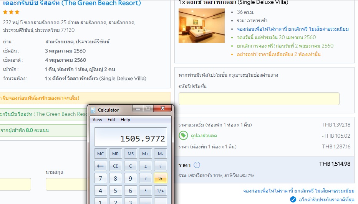Click the check-in date 3 พฤษภาคม 2560
This screenshot has width=358, height=204.
65,51
